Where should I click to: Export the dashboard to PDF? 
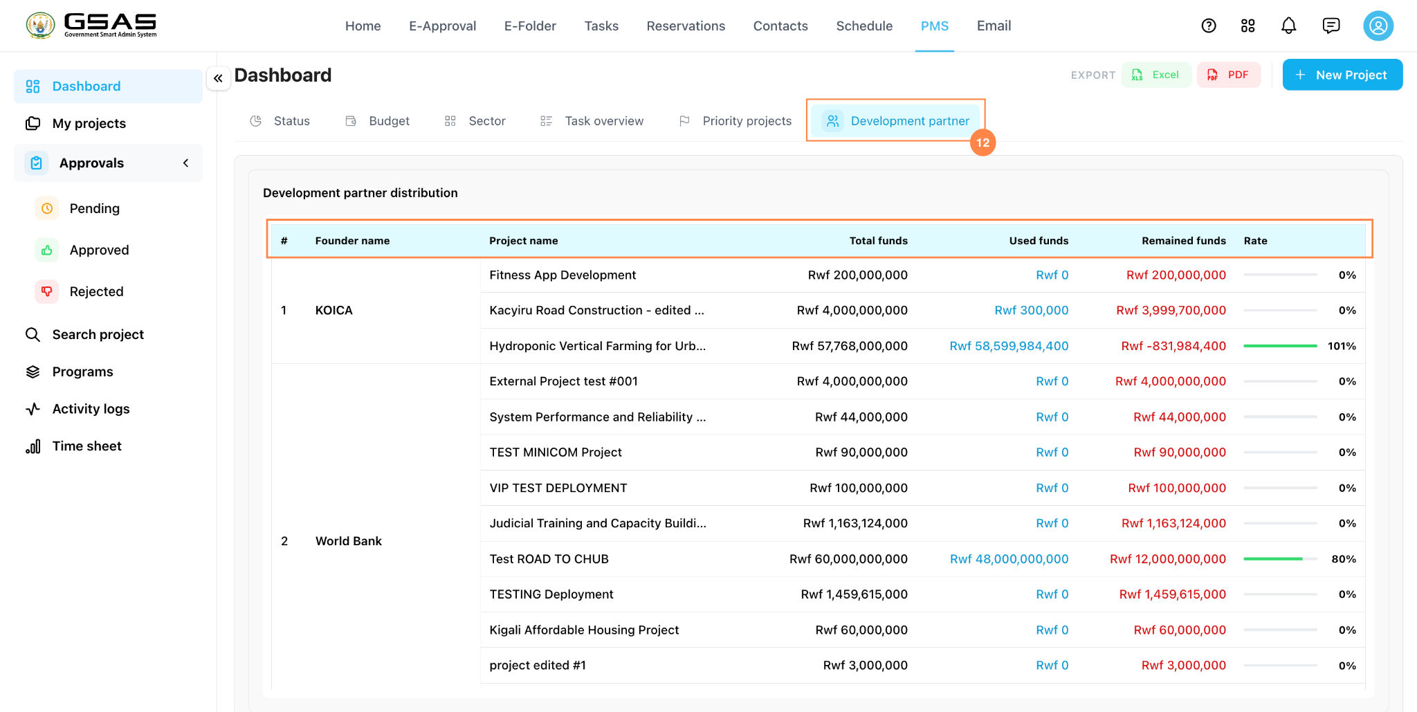[1229, 75]
